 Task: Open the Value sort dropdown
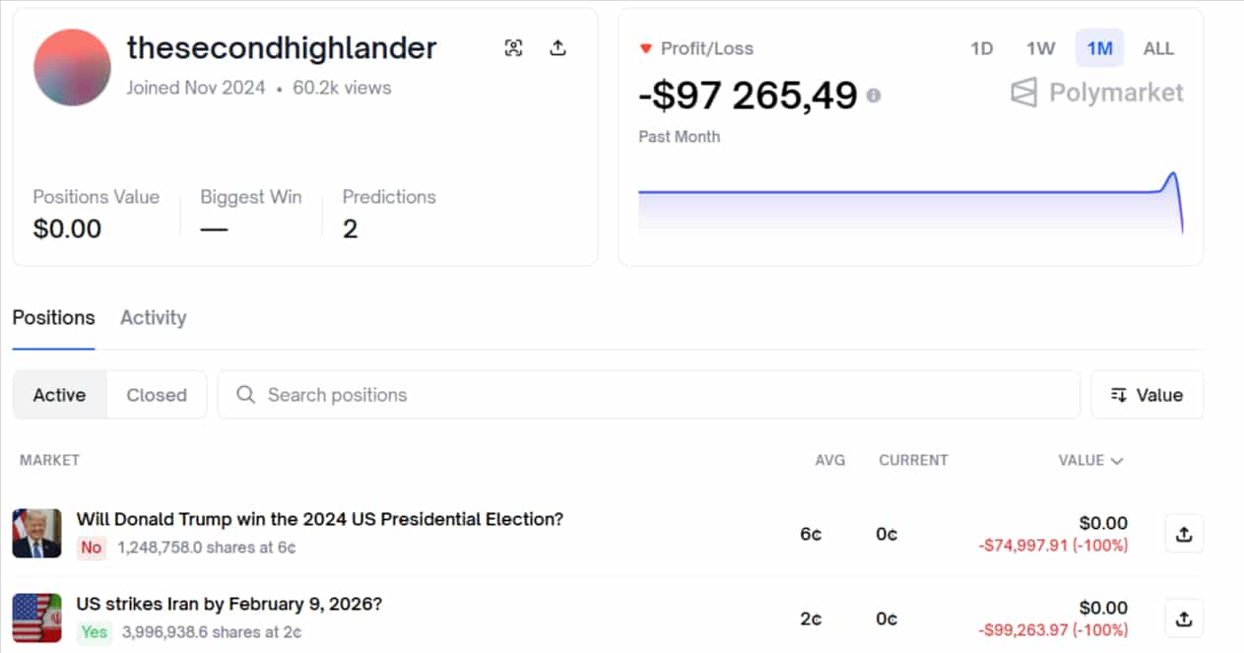pos(1146,395)
